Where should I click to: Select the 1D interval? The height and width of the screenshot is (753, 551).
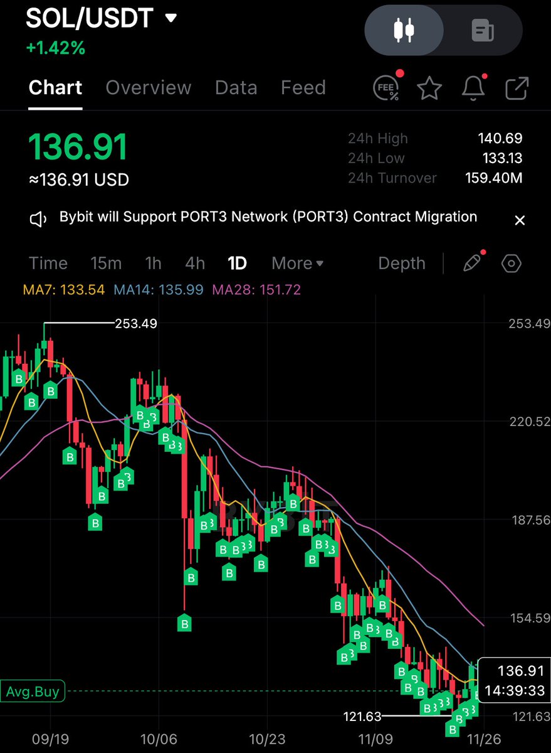237,264
